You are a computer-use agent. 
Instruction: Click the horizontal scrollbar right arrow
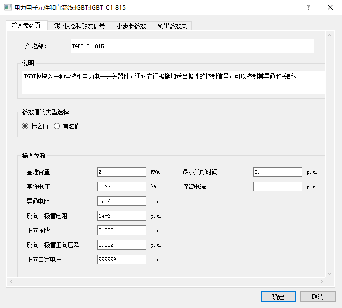(x=322, y=281)
